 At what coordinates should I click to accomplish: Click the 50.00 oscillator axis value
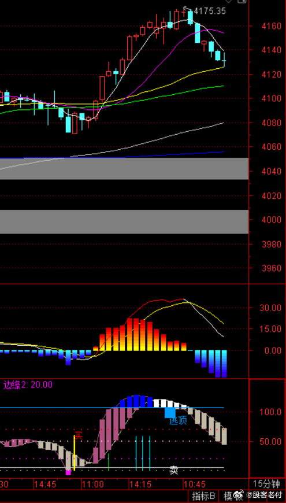(270, 441)
